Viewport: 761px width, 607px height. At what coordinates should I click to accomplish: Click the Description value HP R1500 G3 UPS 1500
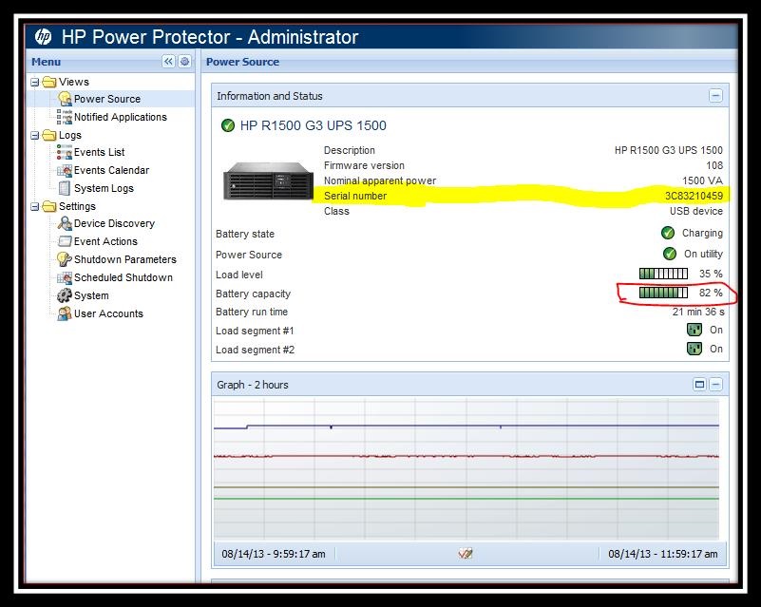(668, 150)
